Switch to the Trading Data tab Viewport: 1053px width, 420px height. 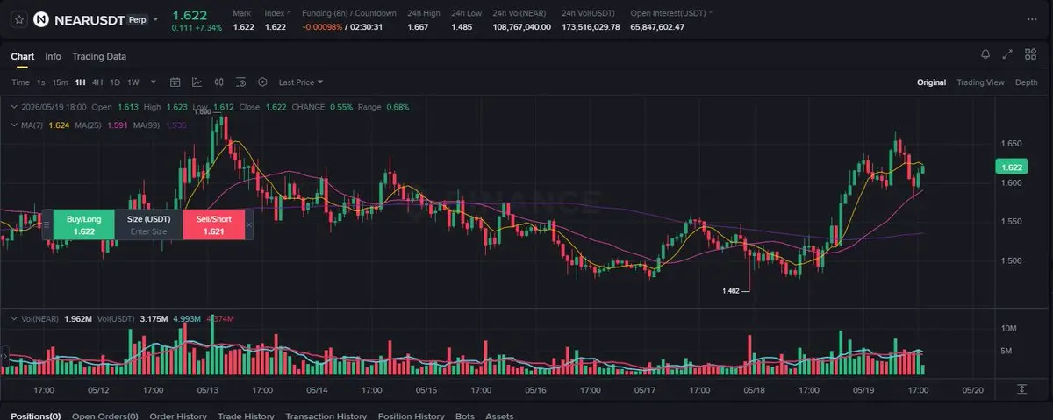[99, 56]
